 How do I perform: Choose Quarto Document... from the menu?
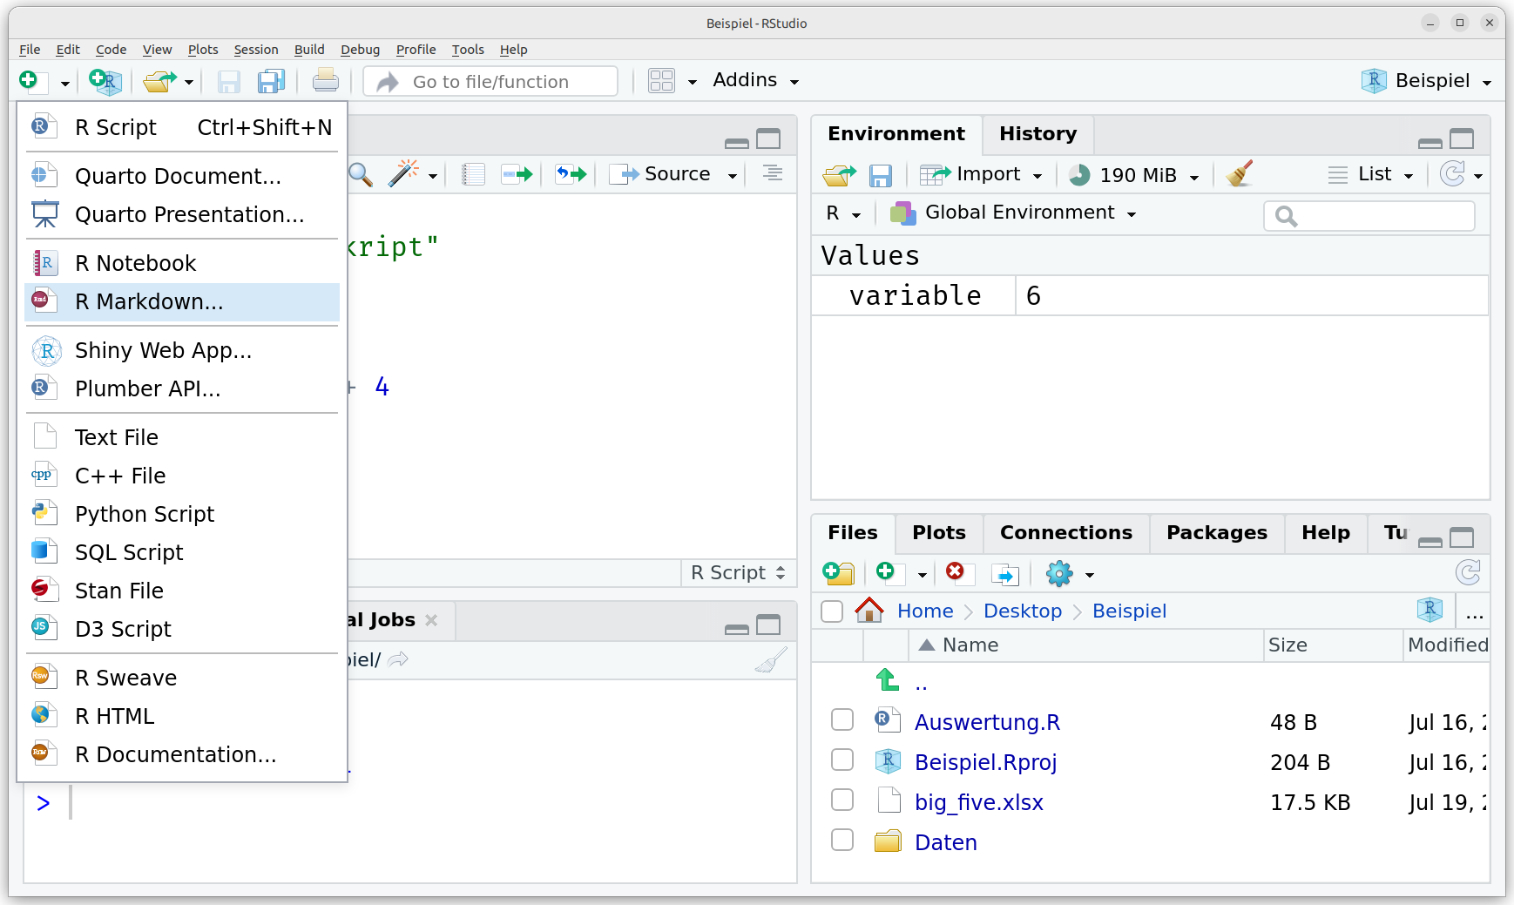click(x=182, y=176)
